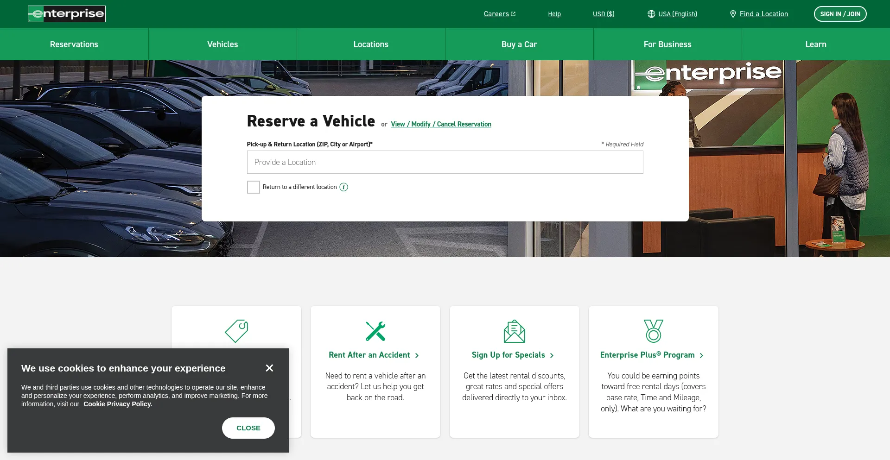Click the wrench and screwdriver icon
890x460 pixels.
point(375,331)
